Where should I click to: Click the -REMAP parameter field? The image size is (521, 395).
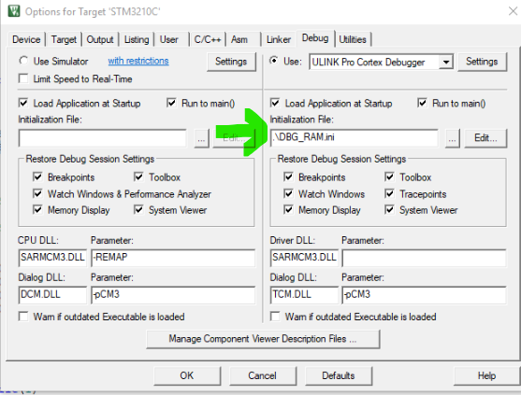pyautogui.click(x=173, y=258)
